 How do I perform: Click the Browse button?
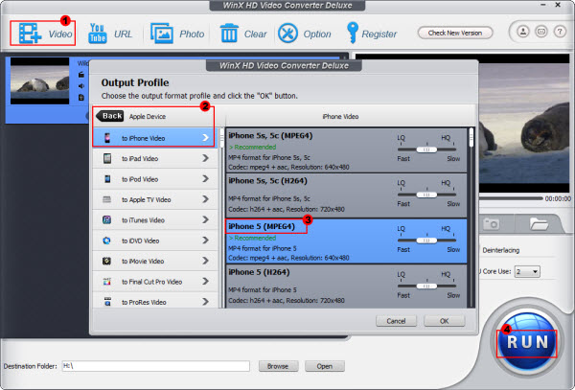click(x=278, y=366)
